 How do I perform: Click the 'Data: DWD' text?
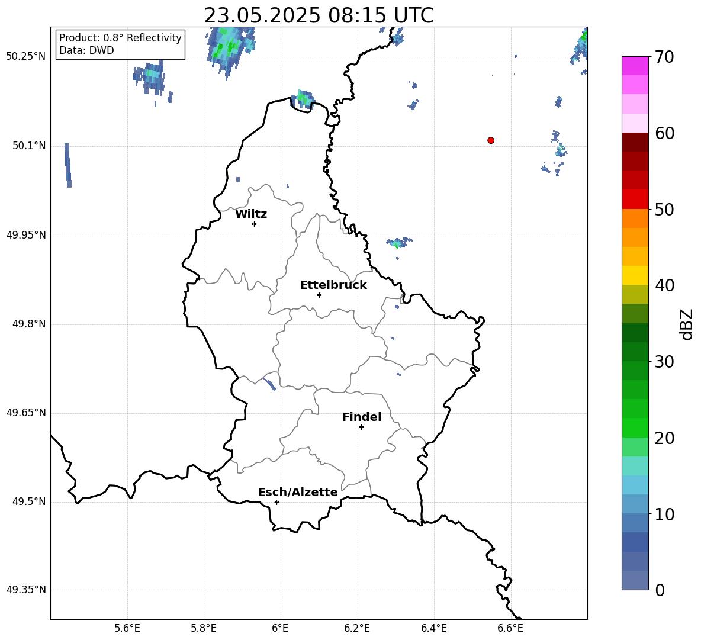coord(86,50)
